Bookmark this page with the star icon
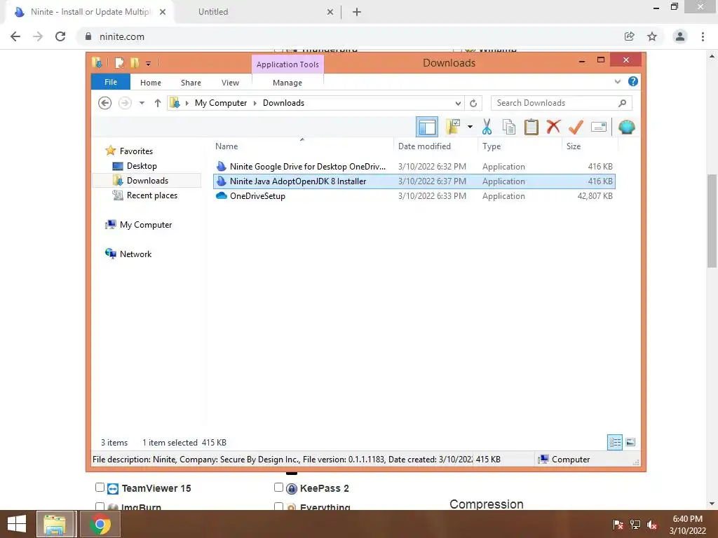718x538 pixels. 652,36
